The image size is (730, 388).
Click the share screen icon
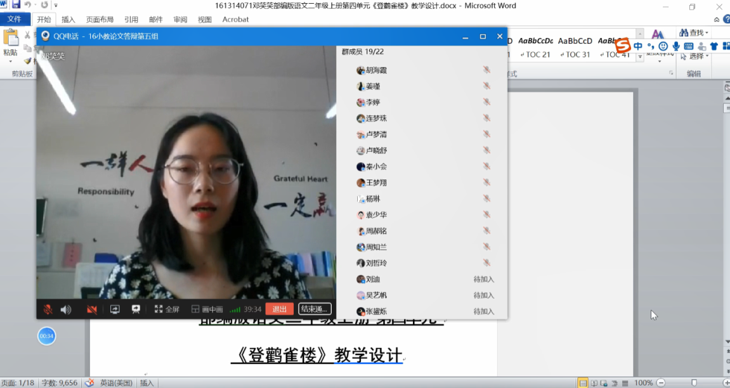coord(115,309)
